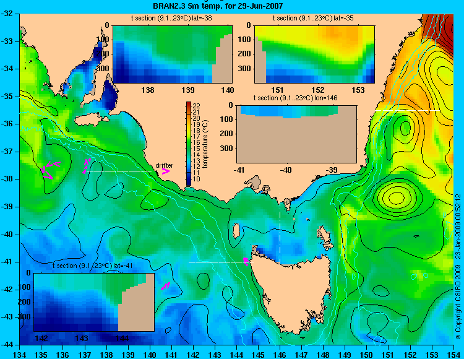This screenshot has height=359, width=464.
Task: Click the vertical temperature color bar
Action: pos(189,144)
